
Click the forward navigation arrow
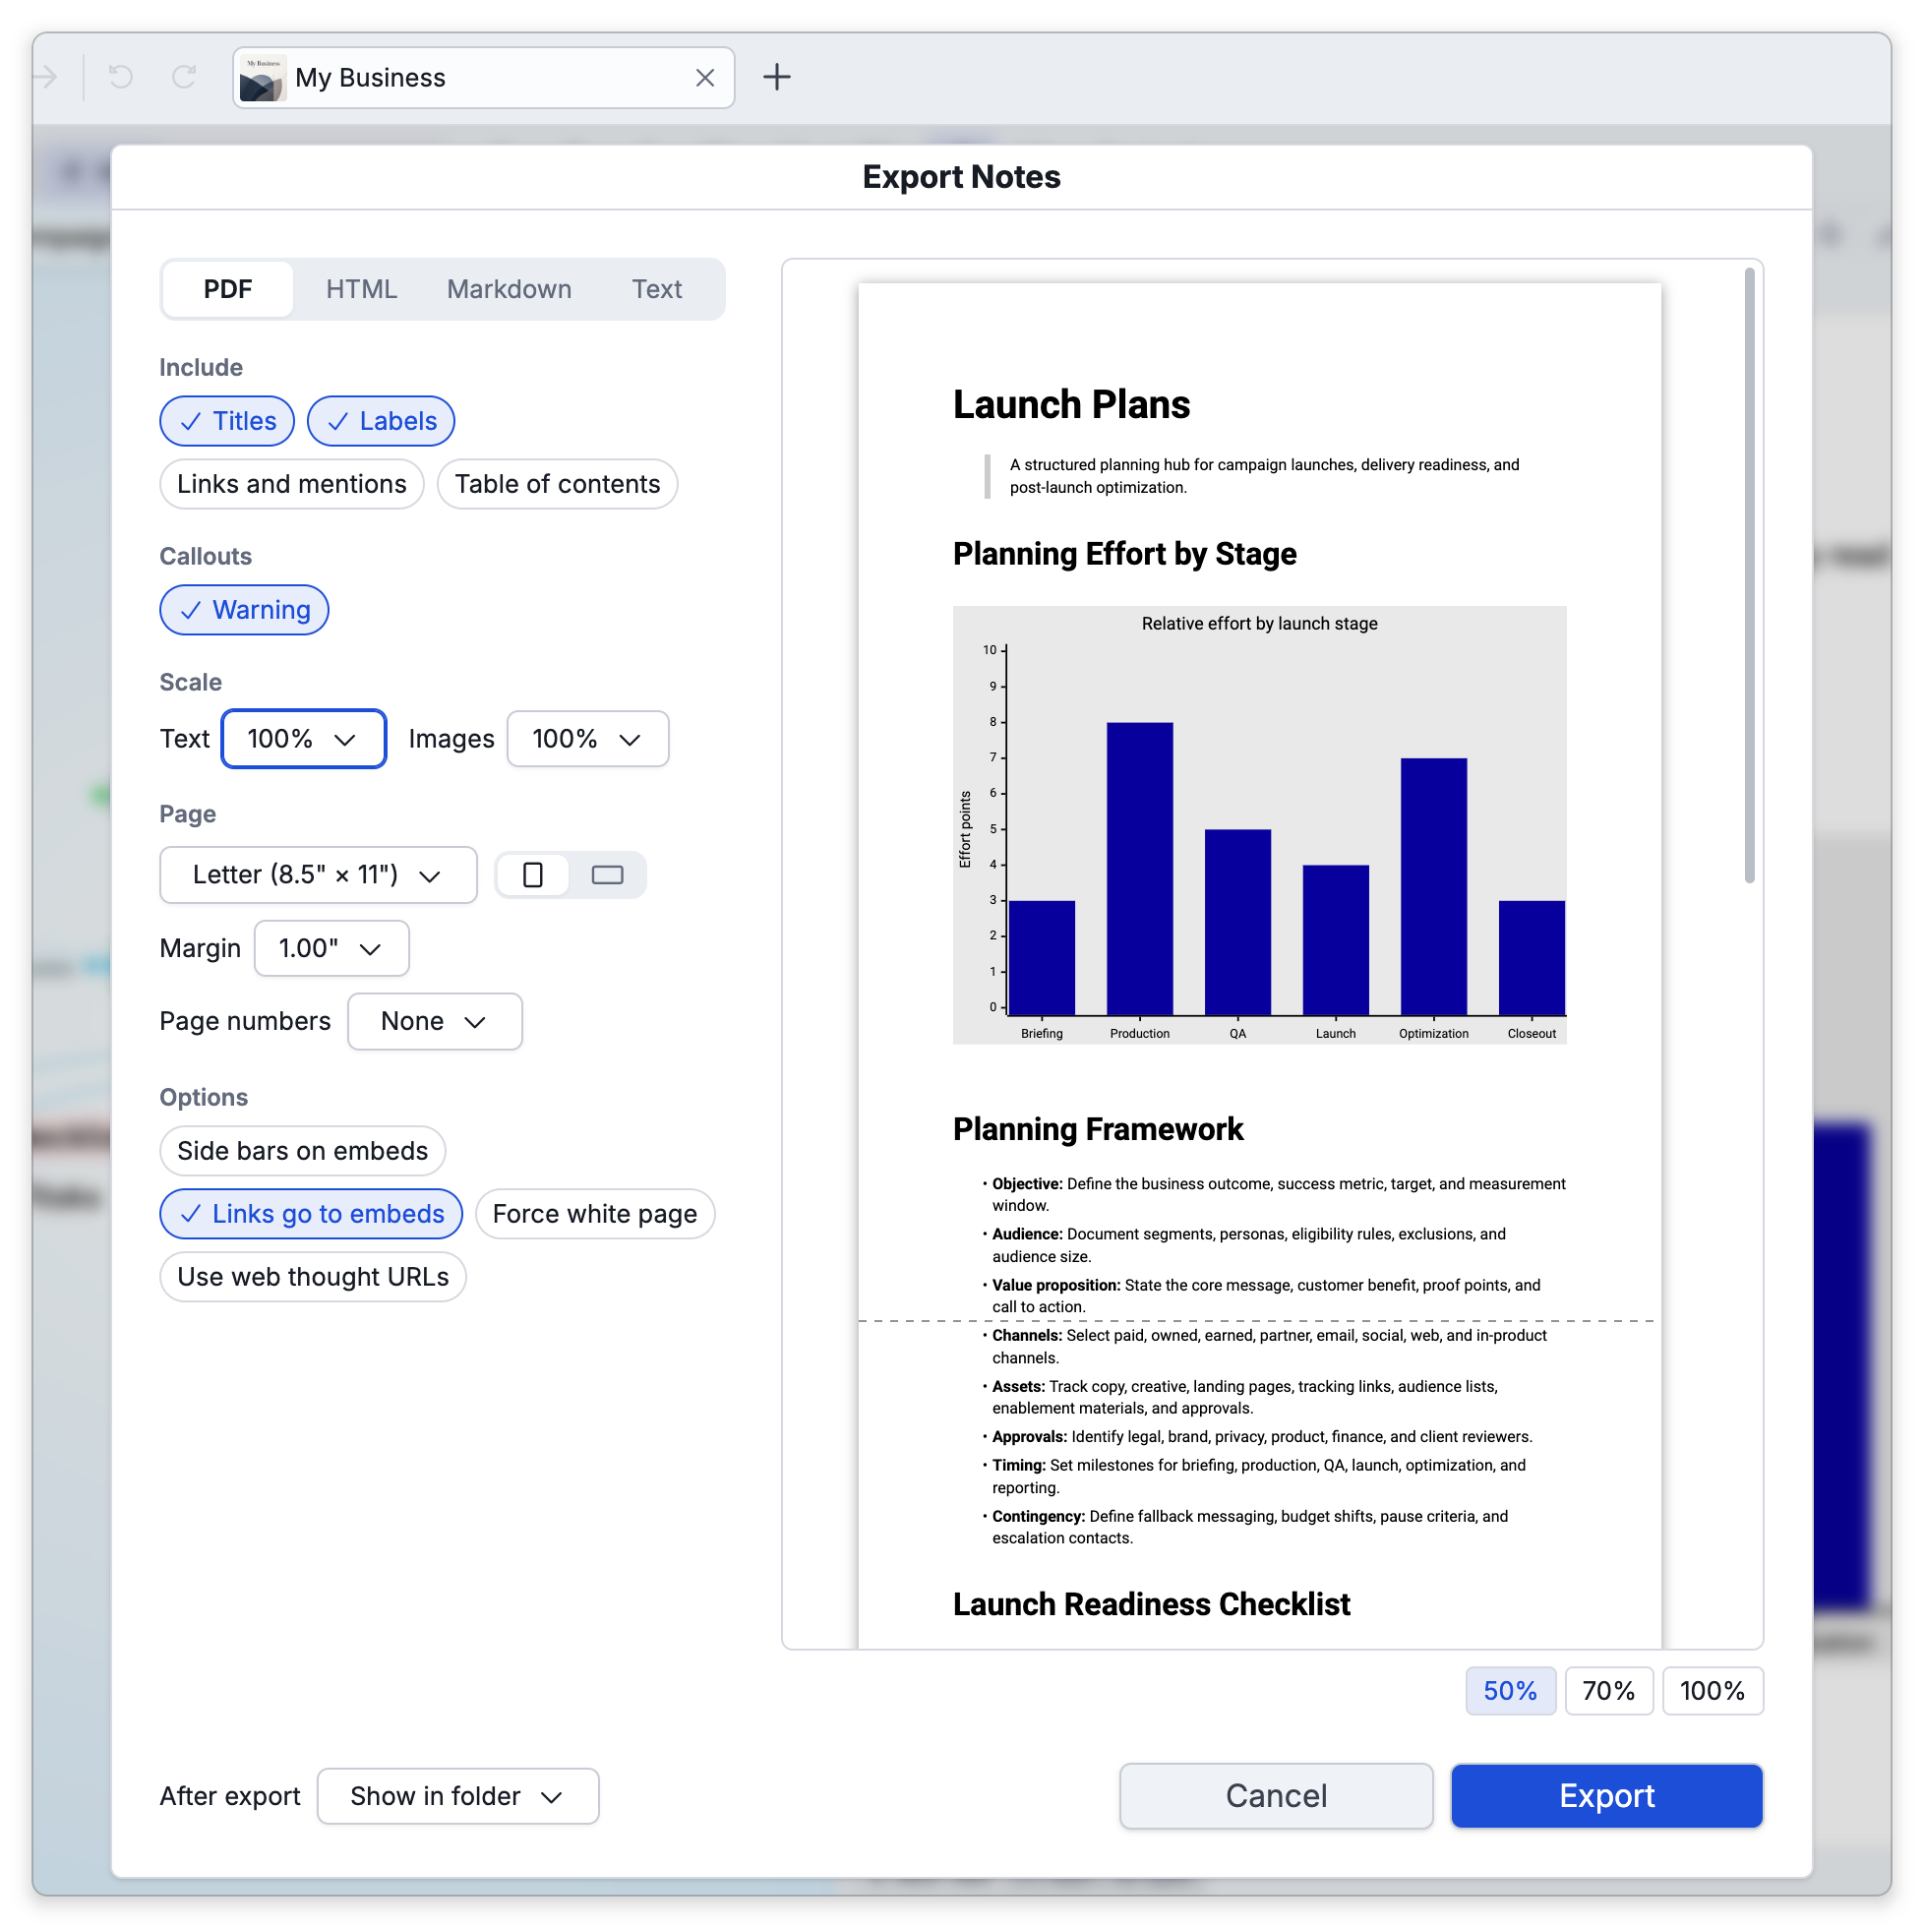(x=46, y=77)
